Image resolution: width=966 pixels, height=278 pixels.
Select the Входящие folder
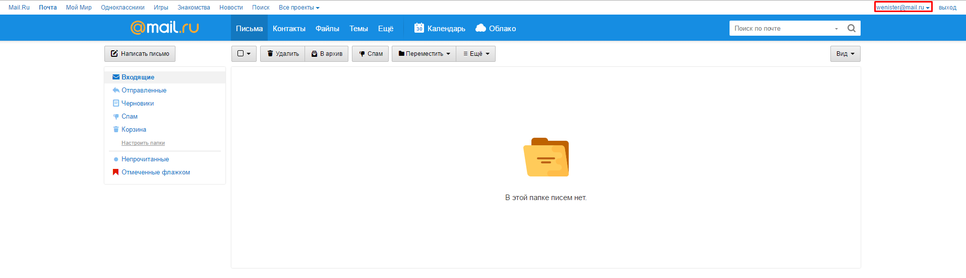pyautogui.click(x=165, y=77)
